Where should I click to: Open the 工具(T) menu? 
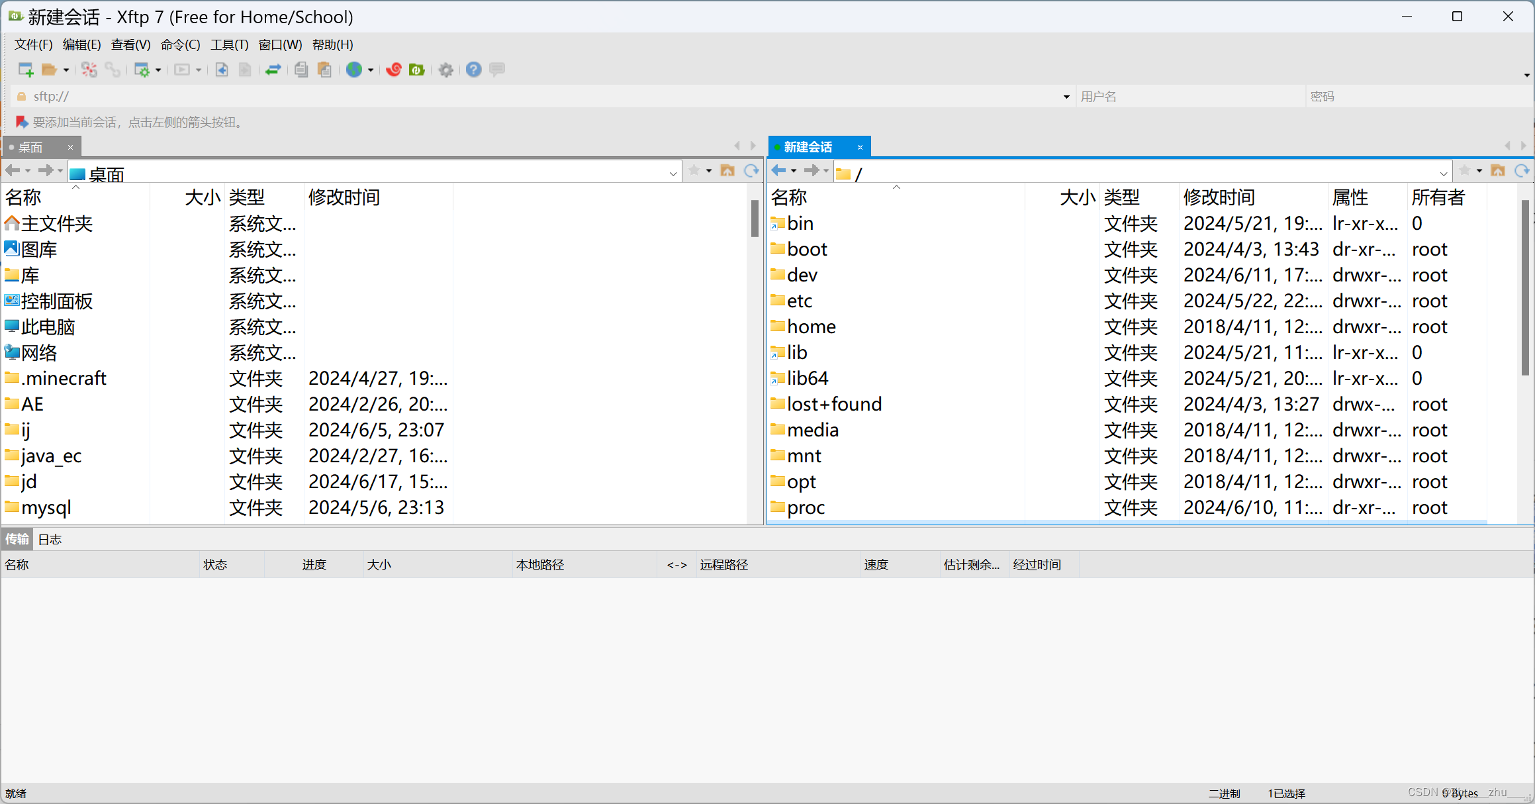coord(229,44)
